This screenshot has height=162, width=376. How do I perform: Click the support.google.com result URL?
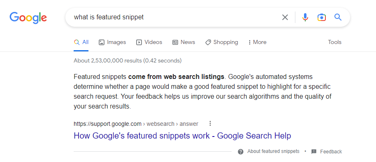point(136,124)
